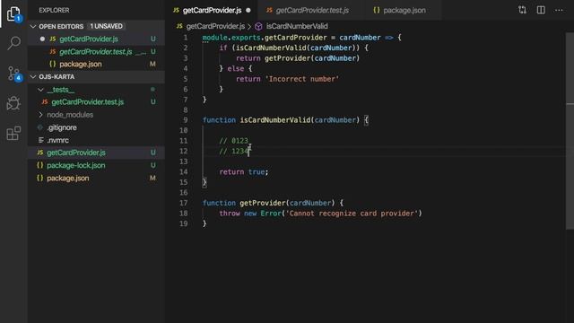Click line number 17 in gutter
This screenshot has width=574, height=323.
183,203
